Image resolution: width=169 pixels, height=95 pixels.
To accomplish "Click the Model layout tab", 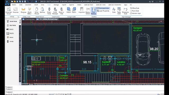I will pyautogui.click(x=31, y=84).
